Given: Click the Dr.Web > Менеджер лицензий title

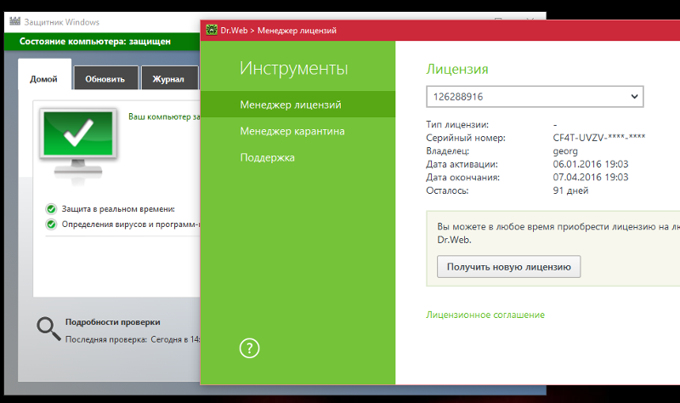Looking at the screenshot, I should coord(278,31).
